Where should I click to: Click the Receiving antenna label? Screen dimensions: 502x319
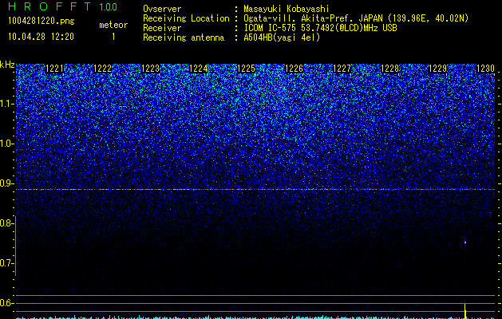[184, 37]
